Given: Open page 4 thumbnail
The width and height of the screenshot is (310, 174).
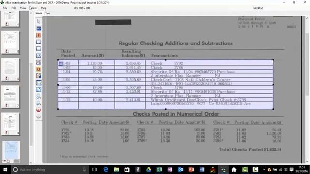Looking at the screenshot, I should pyautogui.click(x=11, y=18).
